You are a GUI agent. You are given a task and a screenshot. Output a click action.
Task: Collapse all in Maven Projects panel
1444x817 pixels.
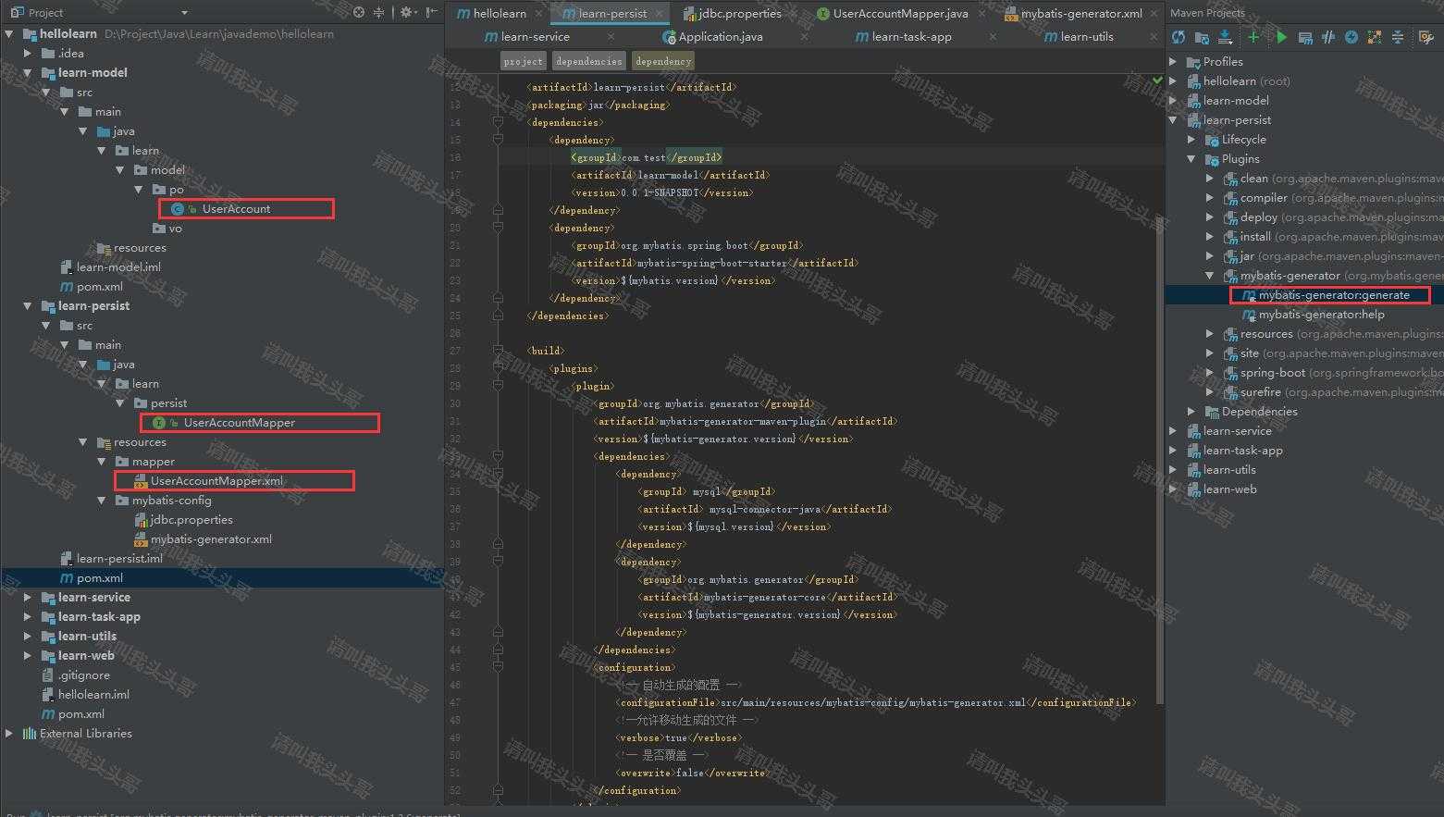pyautogui.click(x=1398, y=37)
